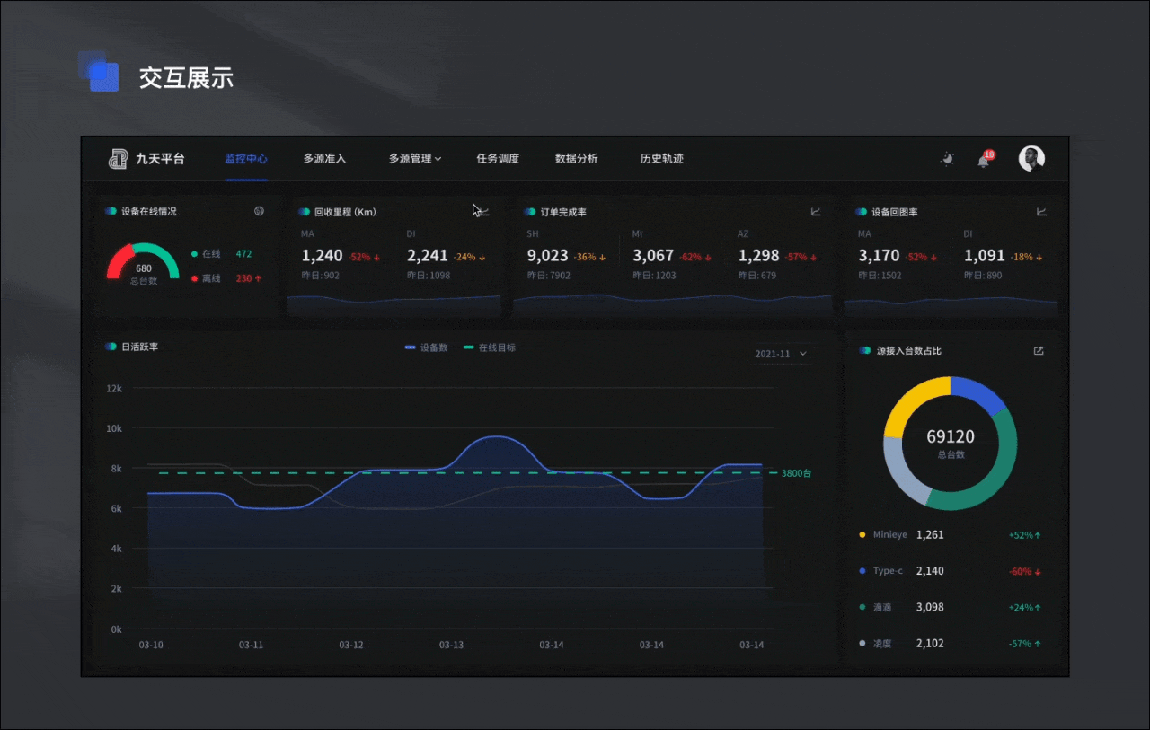
Task: Toggle the 在线 legend item
Action: pos(206,254)
